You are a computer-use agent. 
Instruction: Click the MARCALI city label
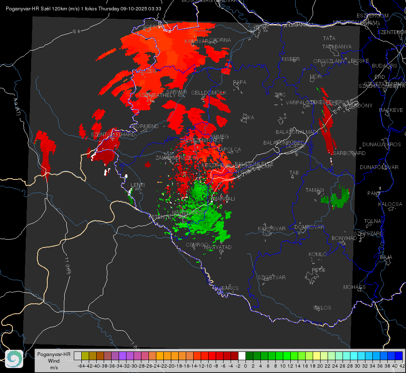pos(224,199)
